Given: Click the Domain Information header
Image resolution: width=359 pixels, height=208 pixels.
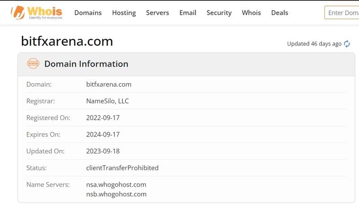Looking at the screenshot, I should 86,64.
